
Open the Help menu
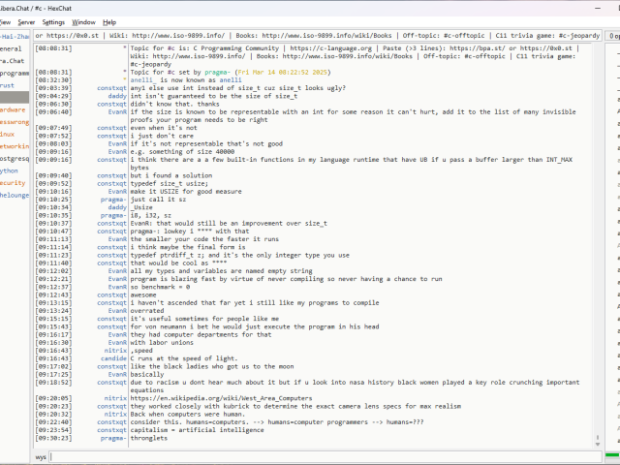[109, 21]
